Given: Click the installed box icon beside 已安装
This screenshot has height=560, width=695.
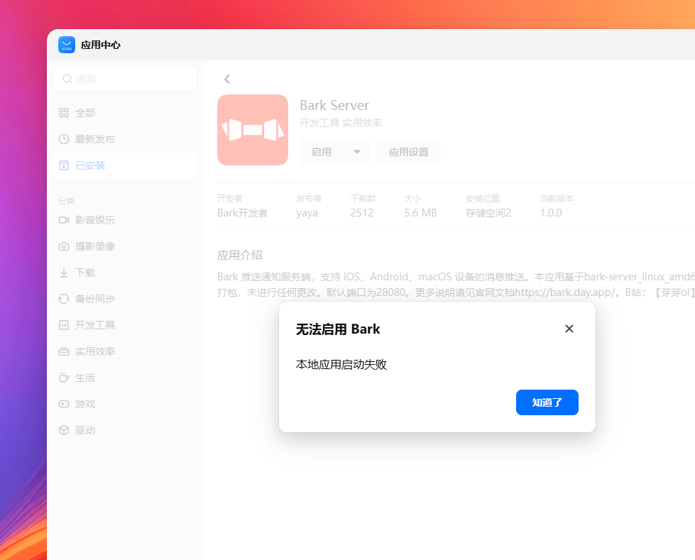Looking at the screenshot, I should click(64, 165).
